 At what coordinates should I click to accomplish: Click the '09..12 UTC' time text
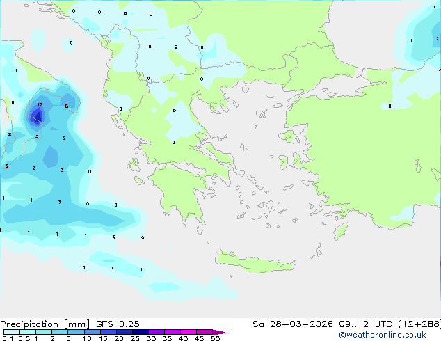point(365,324)
